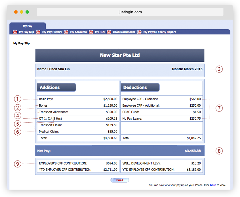Follow the 'here' iPhone payslip link
The image size is (240, 197).
click(213, 185)
